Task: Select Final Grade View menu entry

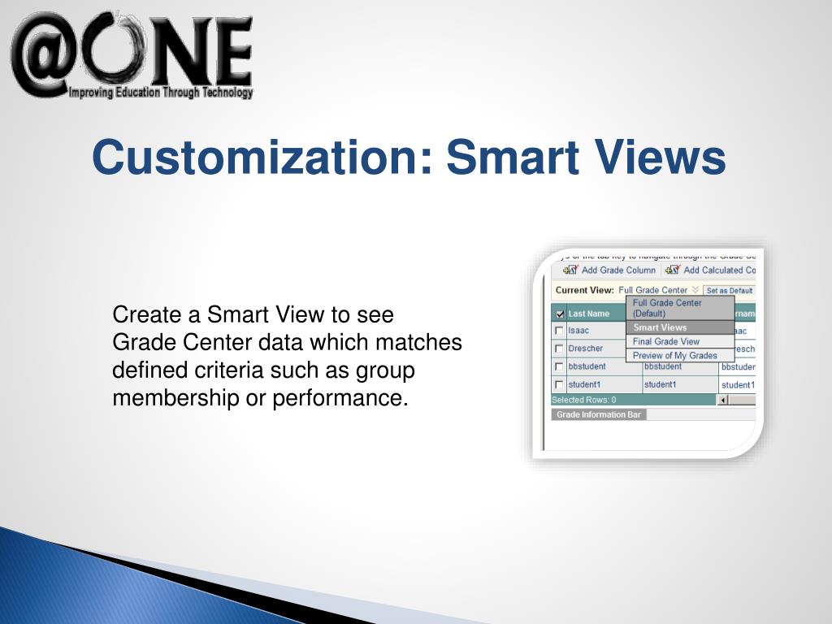Action: [680, 342]
